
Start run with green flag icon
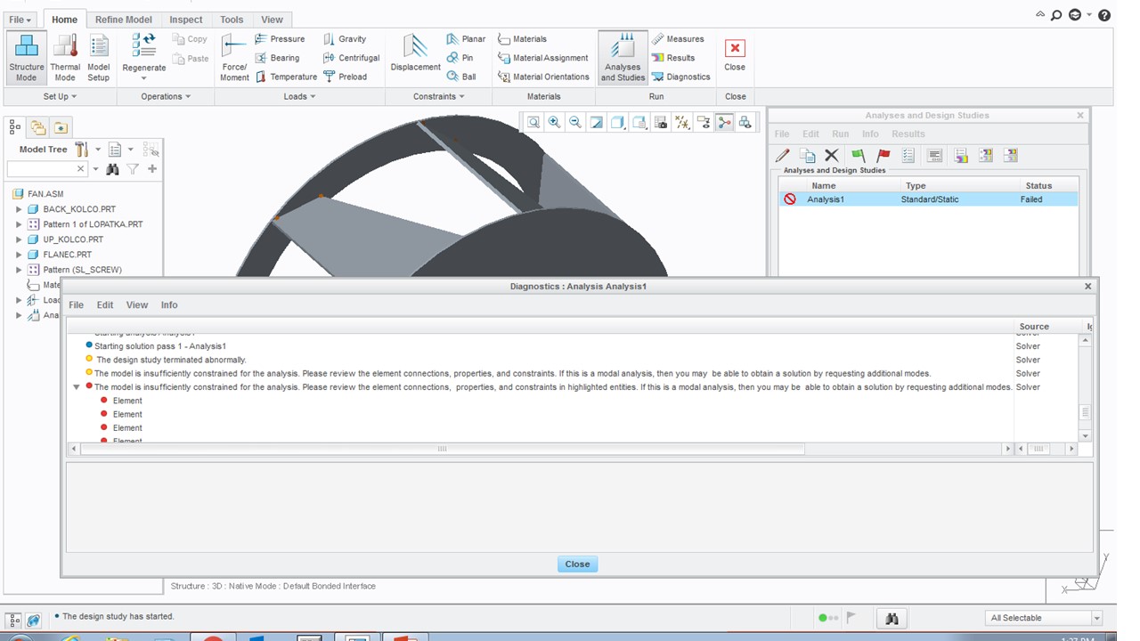[858, 156]
